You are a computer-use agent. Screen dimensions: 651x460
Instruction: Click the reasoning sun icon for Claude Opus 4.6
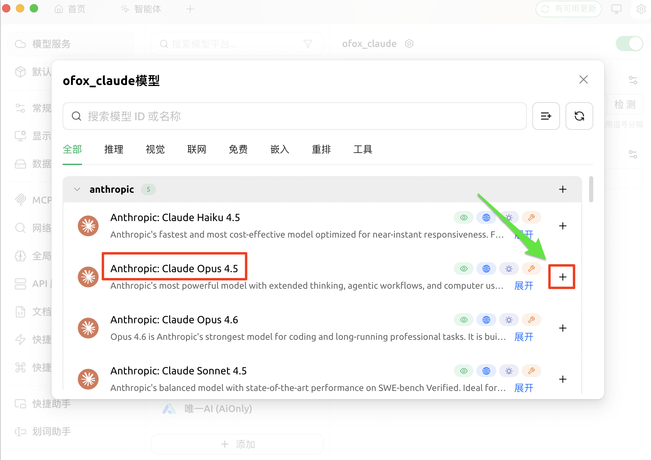[x=509, y=320]
